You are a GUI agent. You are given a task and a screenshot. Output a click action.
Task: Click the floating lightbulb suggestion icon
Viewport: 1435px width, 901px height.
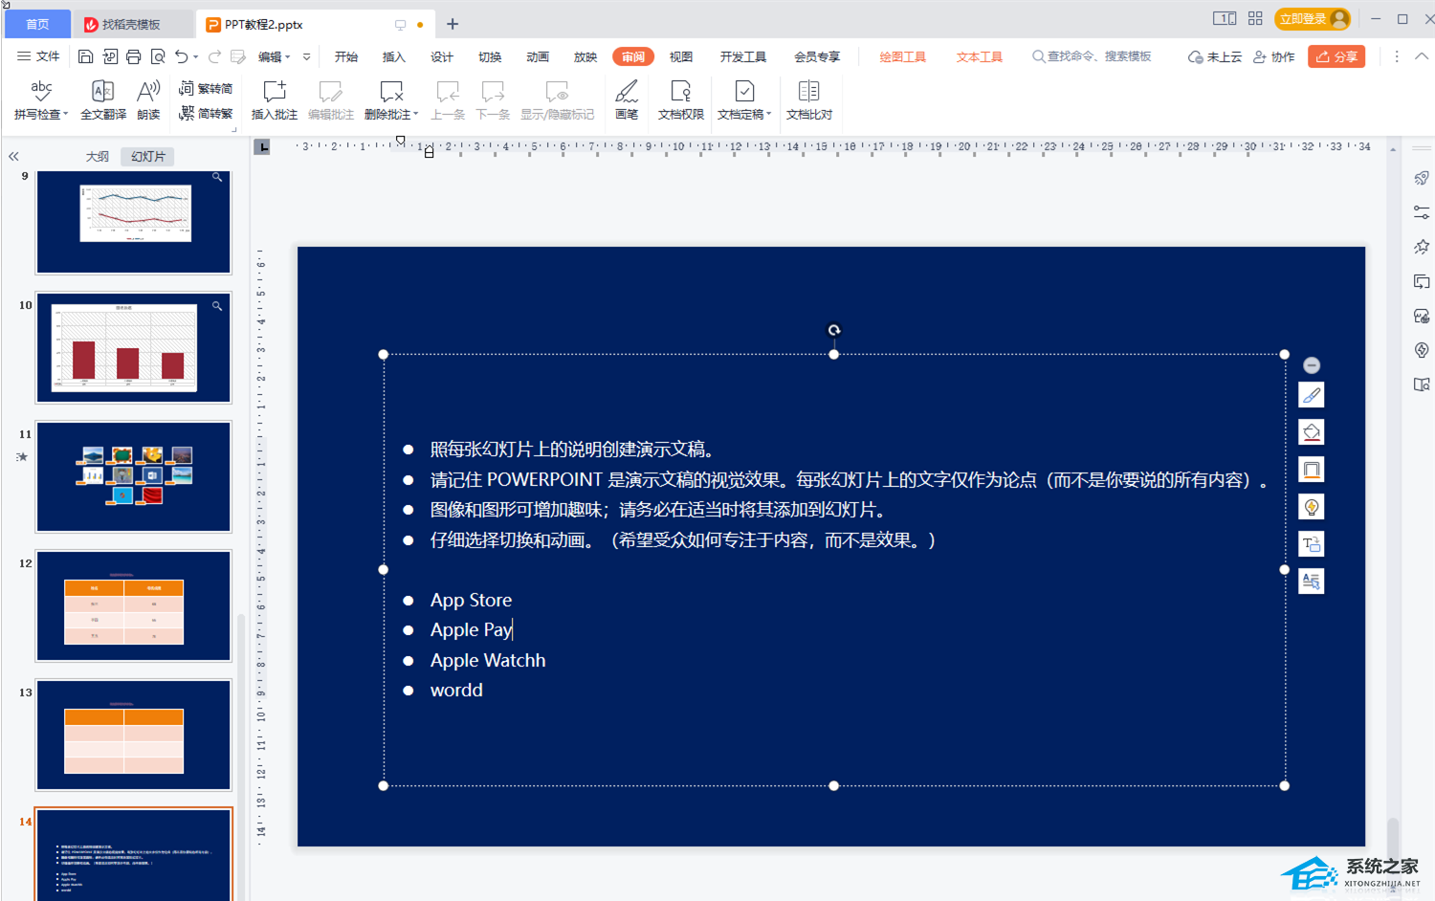(x=1312, y=507)
